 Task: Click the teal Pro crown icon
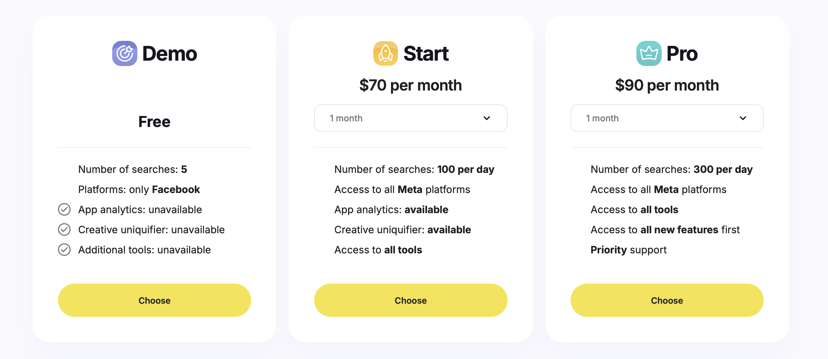(x=649, y=53)
